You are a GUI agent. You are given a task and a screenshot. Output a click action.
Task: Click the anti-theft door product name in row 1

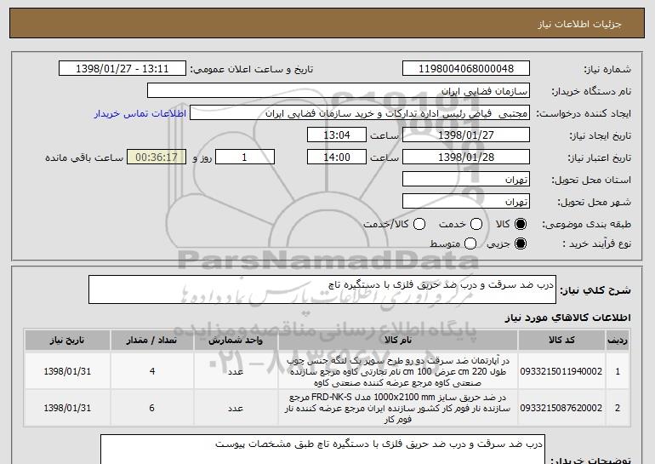click(398, 371)
